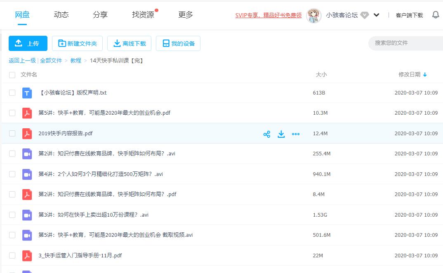Click the 离线下载 button

tap(130, 44)
